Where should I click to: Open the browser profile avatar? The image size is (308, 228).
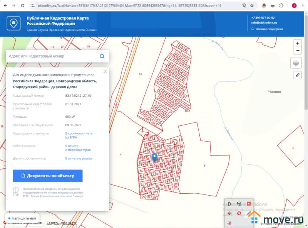click(x=294, y=6)
